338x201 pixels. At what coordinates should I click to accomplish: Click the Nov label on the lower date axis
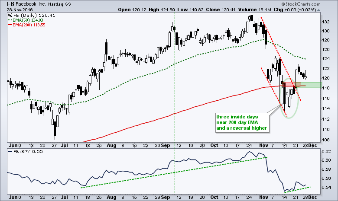(263, 198)
